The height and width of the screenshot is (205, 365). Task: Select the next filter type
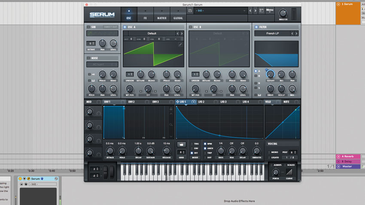[296, 33]
